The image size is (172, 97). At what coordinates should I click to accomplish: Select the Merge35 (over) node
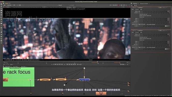point(84,80)
